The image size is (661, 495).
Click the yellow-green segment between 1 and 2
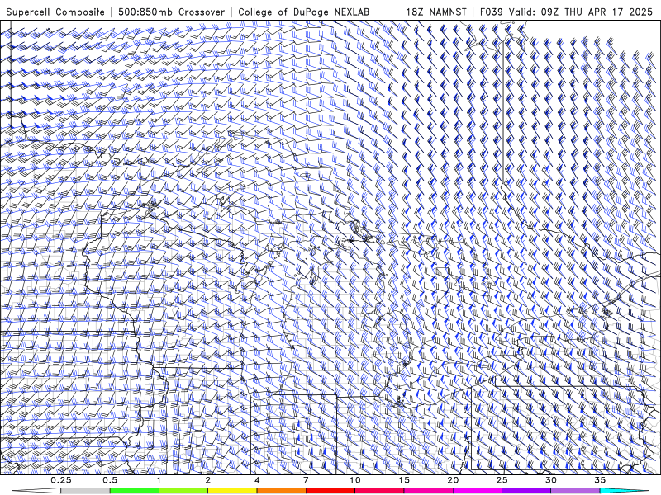click(183, 491)
